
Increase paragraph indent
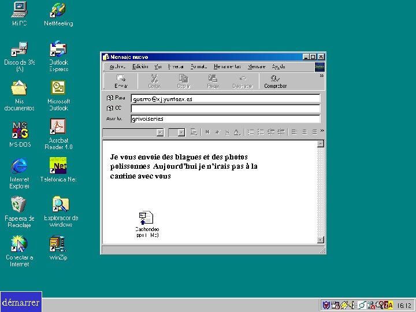tap(281, 132)
